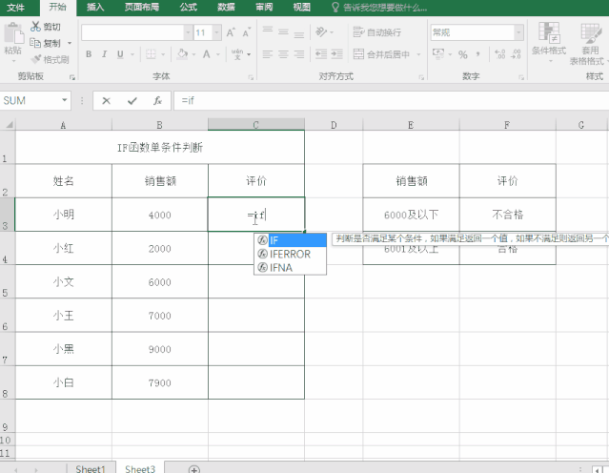Switch to the Sheet1 worksheet tab
This screenshot has width=609, height=473.
91,468
